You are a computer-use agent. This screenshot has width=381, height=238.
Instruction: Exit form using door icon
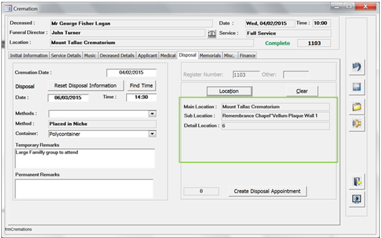click(x=357, y=182)
